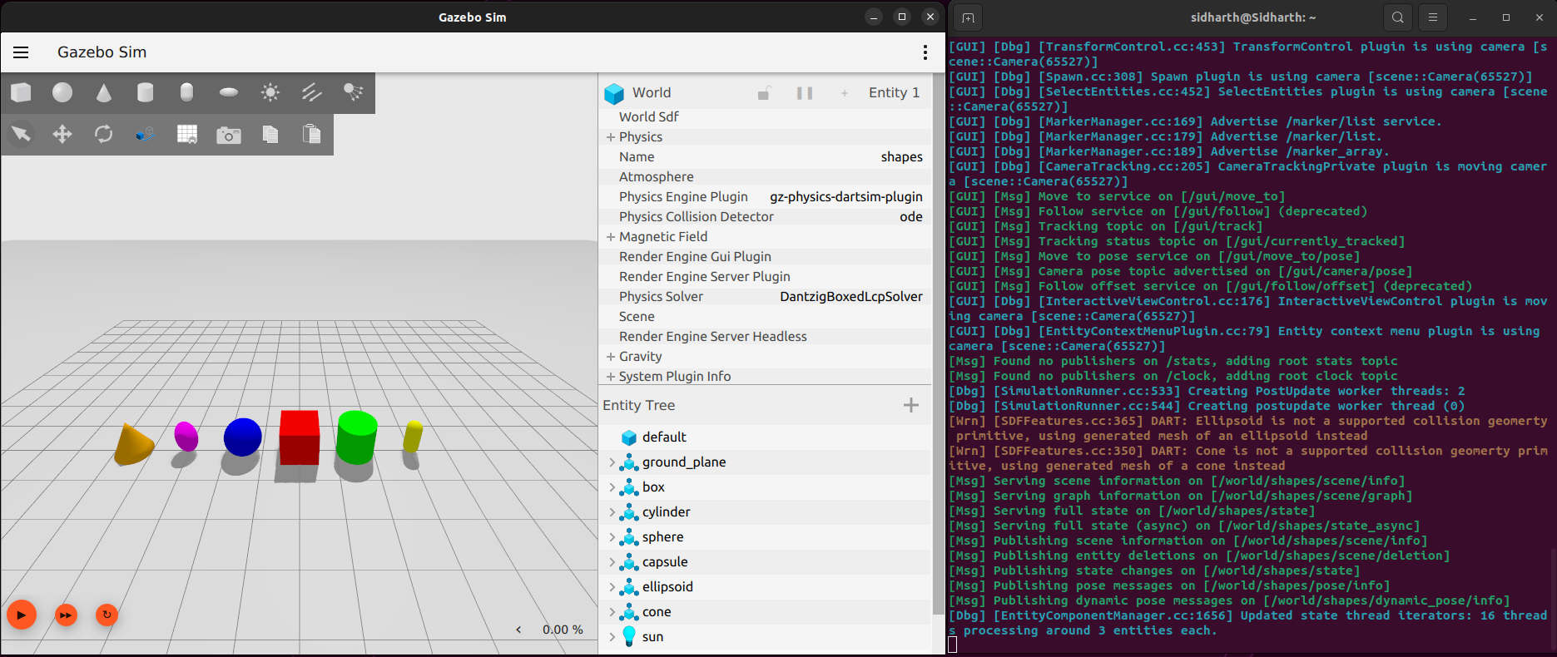The width and height of the screenshot is (1557, 657).
Task: Reset the simulation with the circular arrow button
Action: pyautogui.click(x=107, y=615)
